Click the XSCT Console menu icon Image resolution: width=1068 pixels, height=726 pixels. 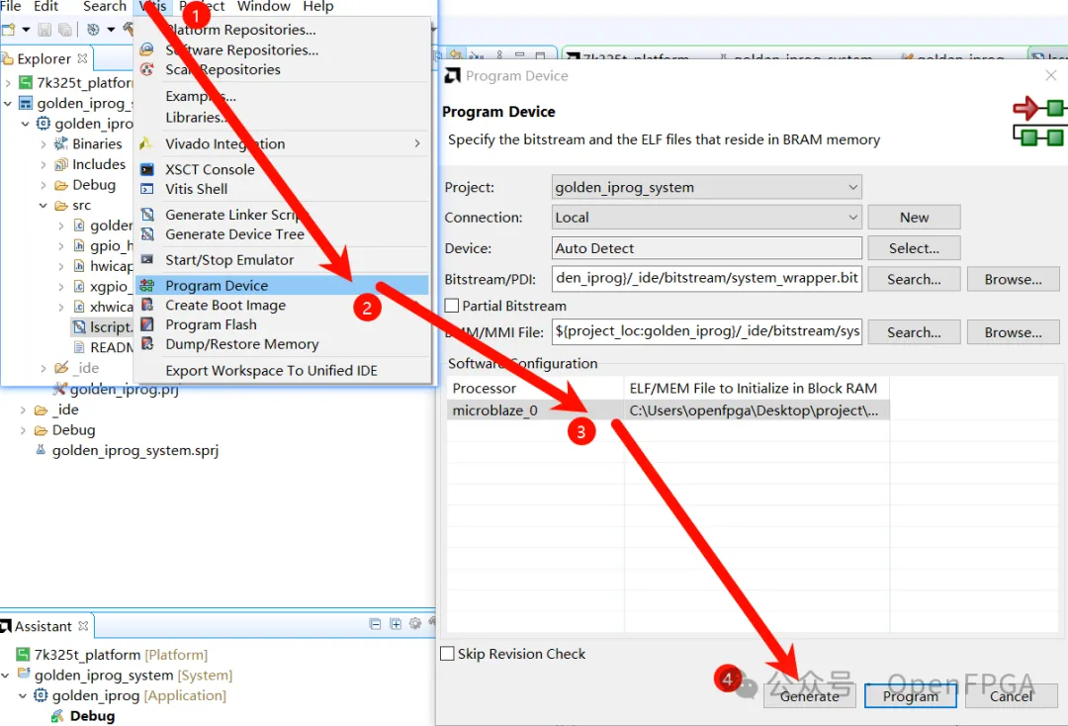pyautogui.click(x=147, y=169)
